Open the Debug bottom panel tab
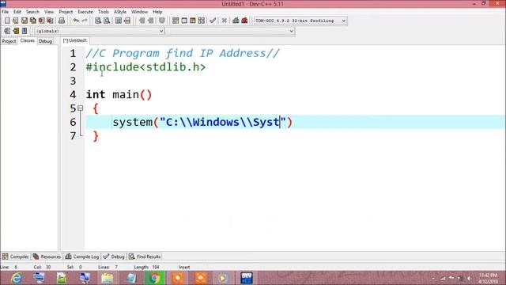 (114, 256)
